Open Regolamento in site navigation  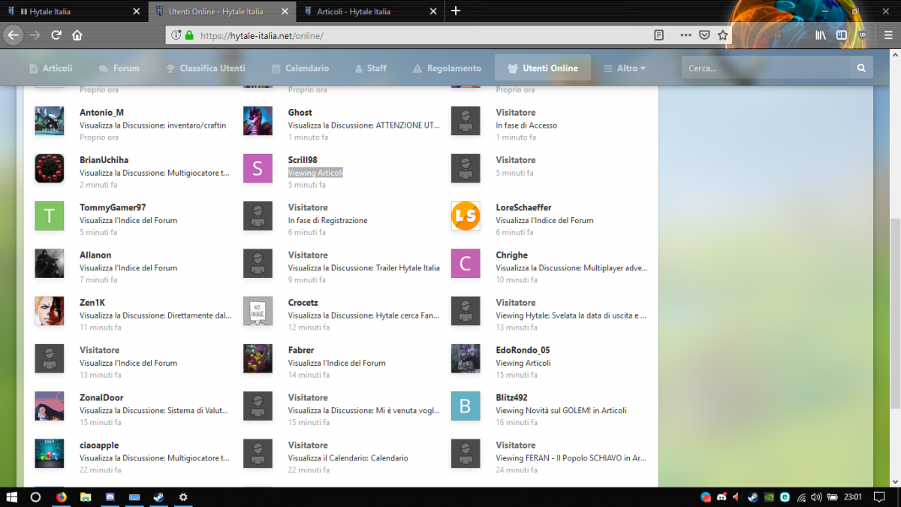click(x=447, y=68)
